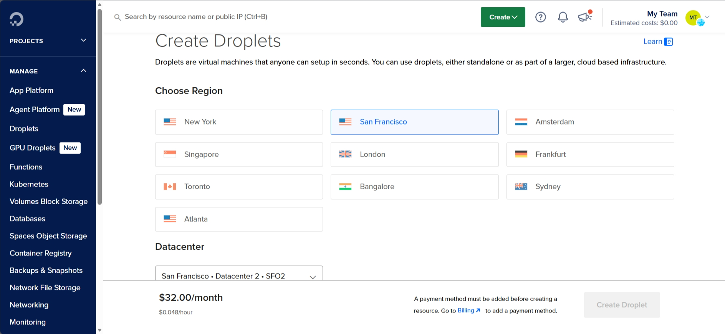Open Backups & Snapshots
This screenshot has width=725, height=334.
point(46,270)
